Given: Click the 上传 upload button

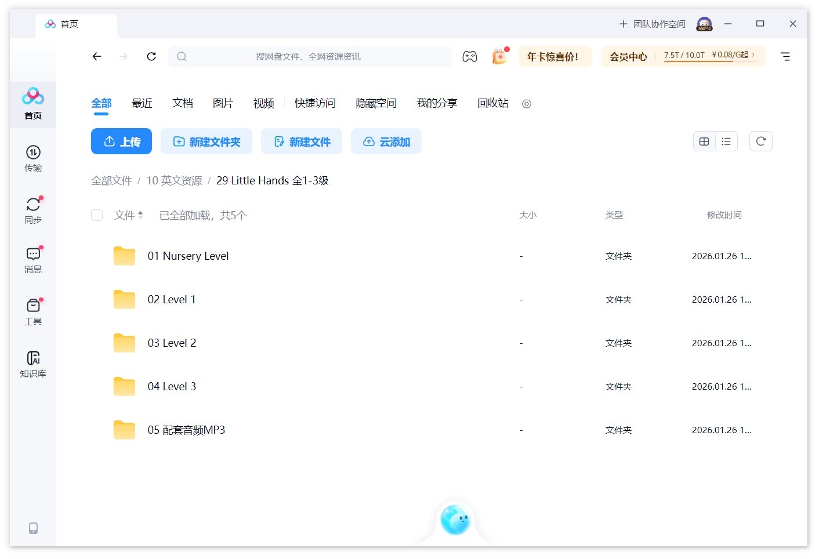Looking at the screenshot, I should point(121,141).
